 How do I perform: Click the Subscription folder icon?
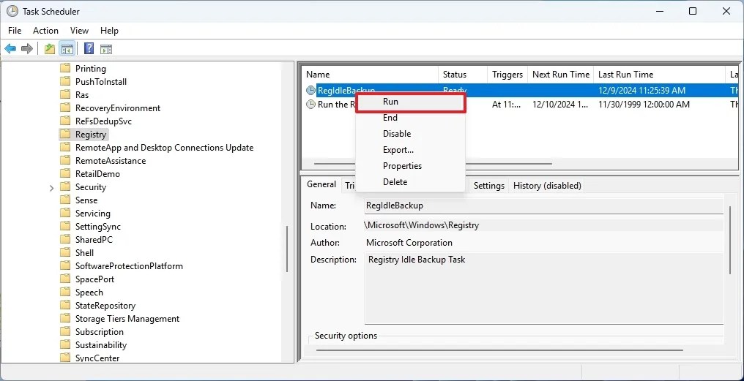[65, 332]
